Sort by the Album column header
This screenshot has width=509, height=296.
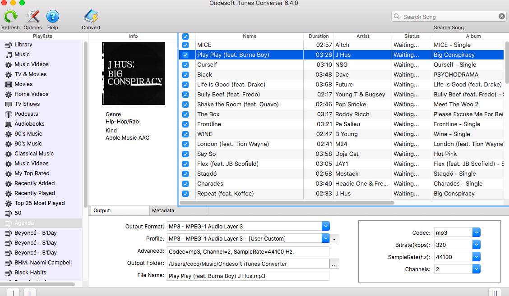473,36
